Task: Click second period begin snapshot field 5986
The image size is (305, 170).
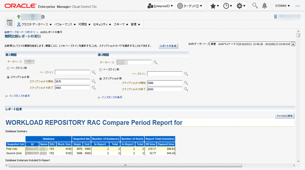Action: [x=165, y=83]
